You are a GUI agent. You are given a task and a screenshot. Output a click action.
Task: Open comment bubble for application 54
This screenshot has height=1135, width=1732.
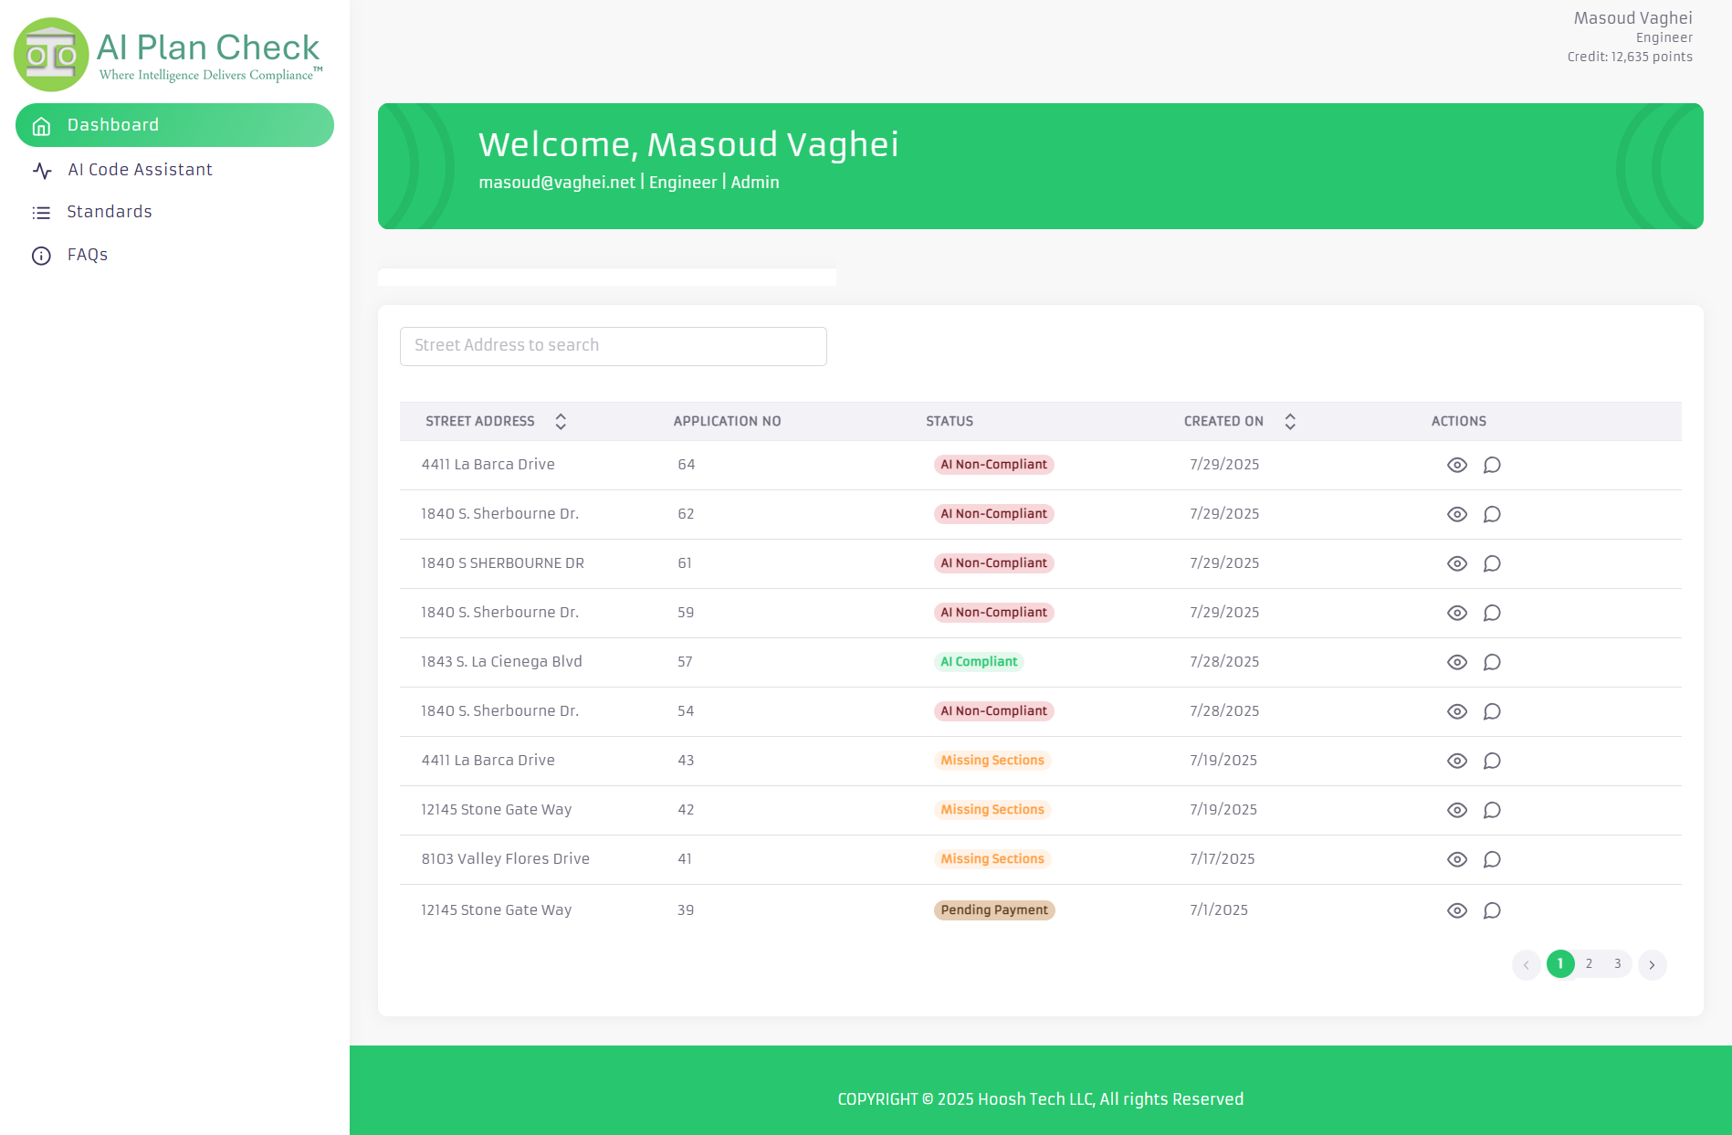[1493, 711]
